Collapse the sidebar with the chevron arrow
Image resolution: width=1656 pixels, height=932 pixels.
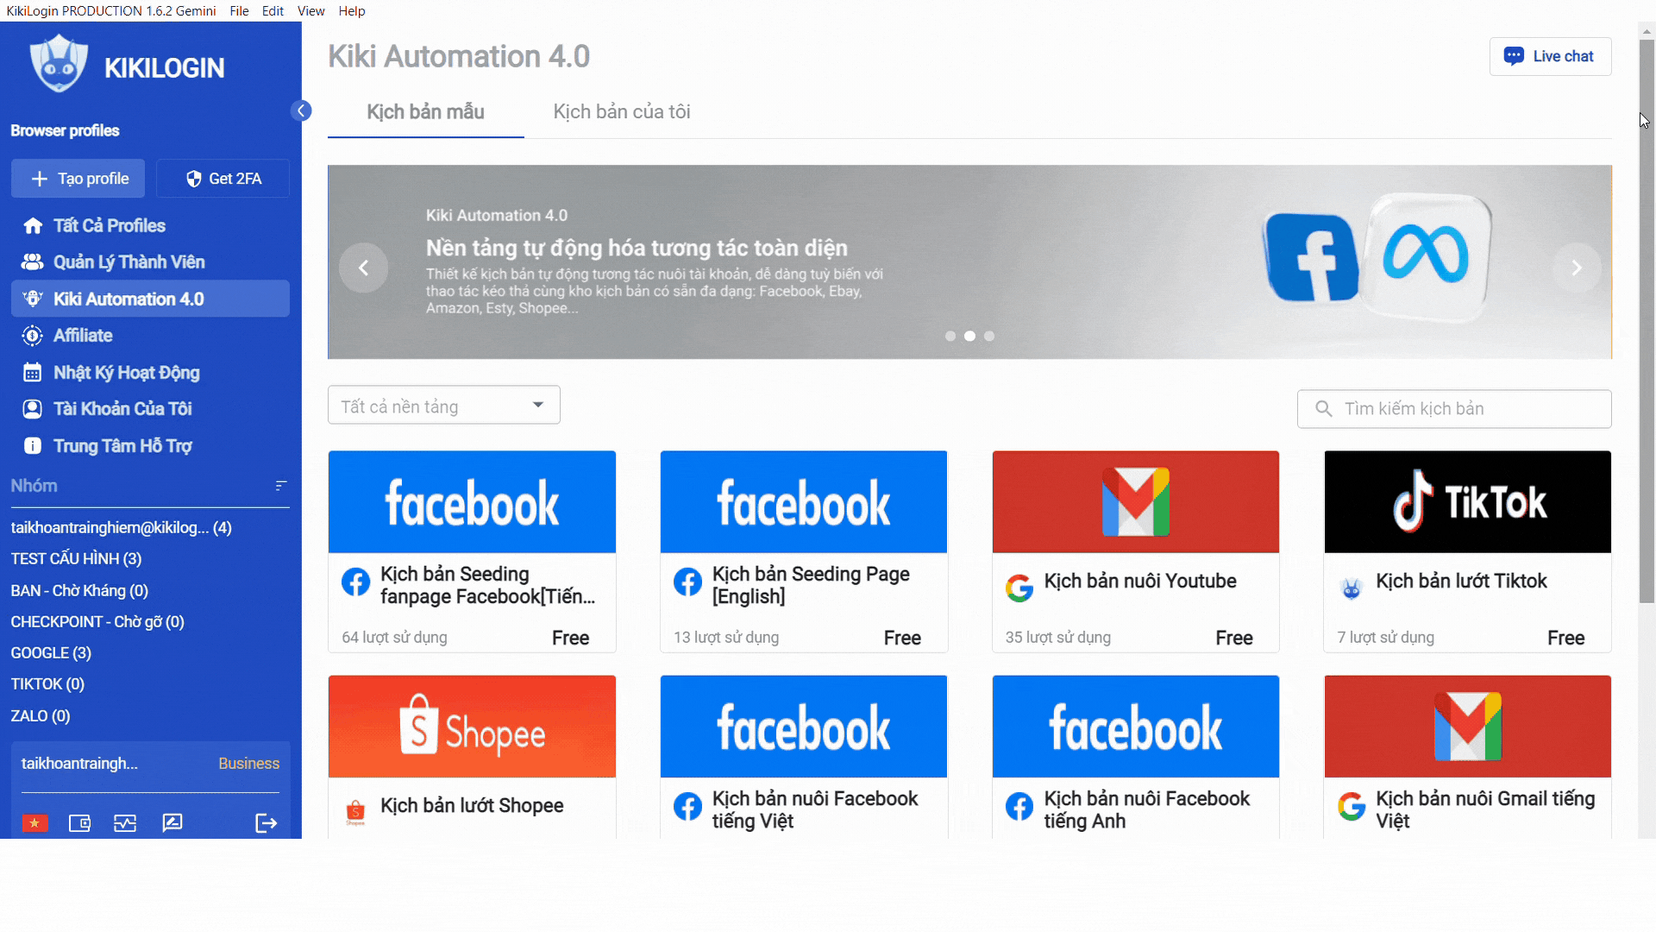click(x=301, y=110)
